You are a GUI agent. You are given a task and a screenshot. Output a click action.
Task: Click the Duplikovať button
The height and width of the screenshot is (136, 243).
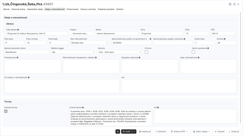pos(145,132)
